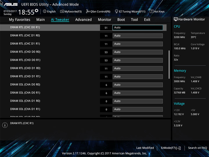The width and height of the screenshot is (209, 157).
Task: Click DRAM IOL (CHA D1 R1) label
Action: point(25,109)
